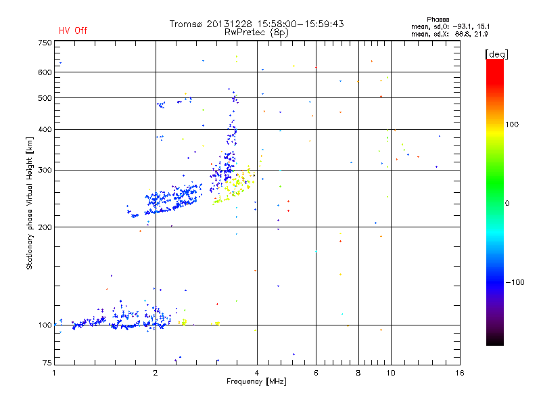Click the x-axis label '8'
This screenshot has height=406, width=541.
[358, 373]
